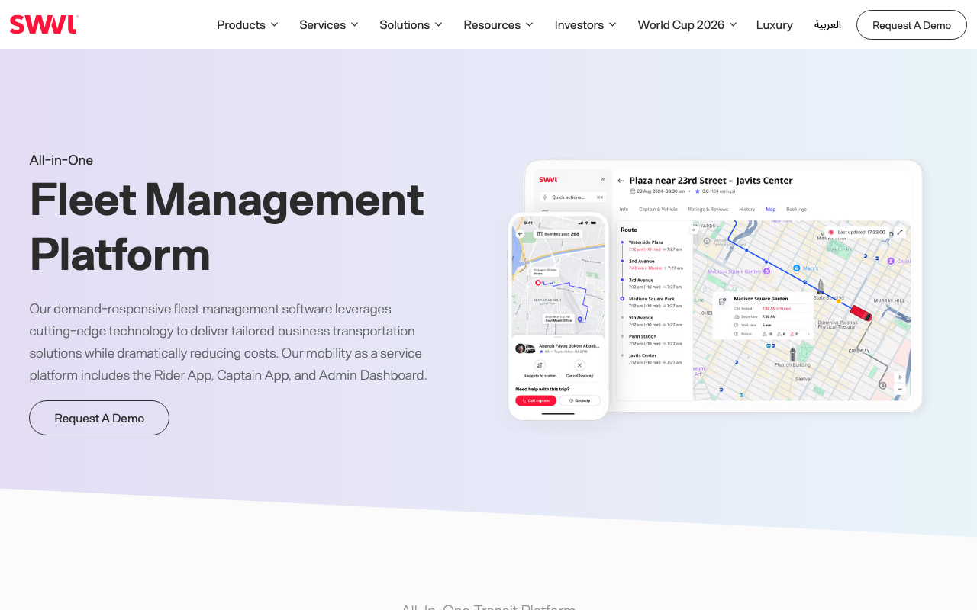Click the map zoom out minus button
Image resolution: width=977 pixels, height=610 pixels.
pyautogui.click(x=899, y=389)
